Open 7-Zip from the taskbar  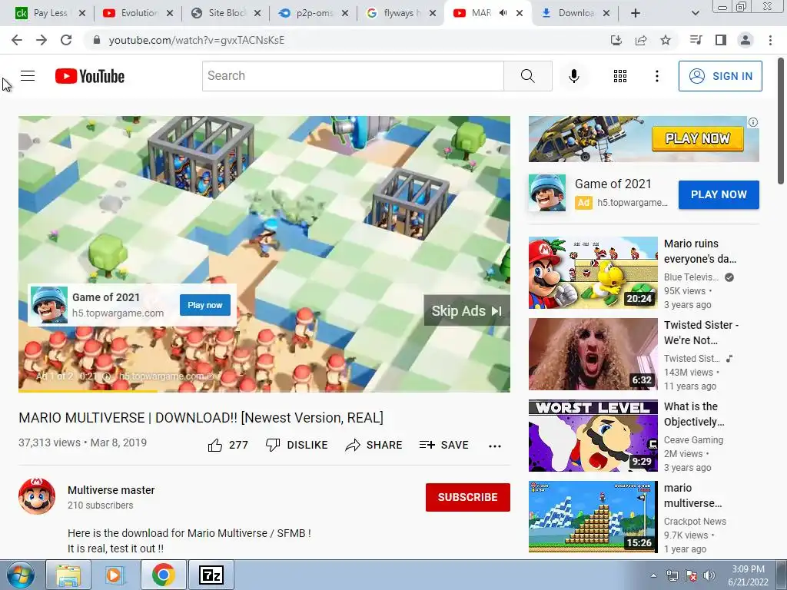point(211,575)
